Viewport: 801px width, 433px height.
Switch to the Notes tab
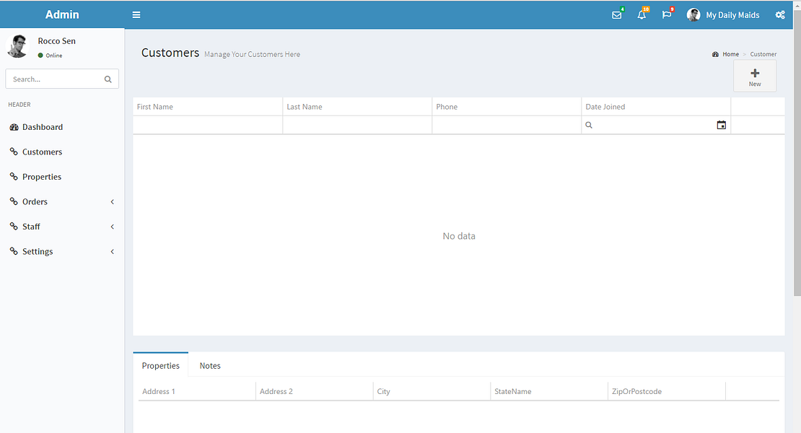point(210,366)
